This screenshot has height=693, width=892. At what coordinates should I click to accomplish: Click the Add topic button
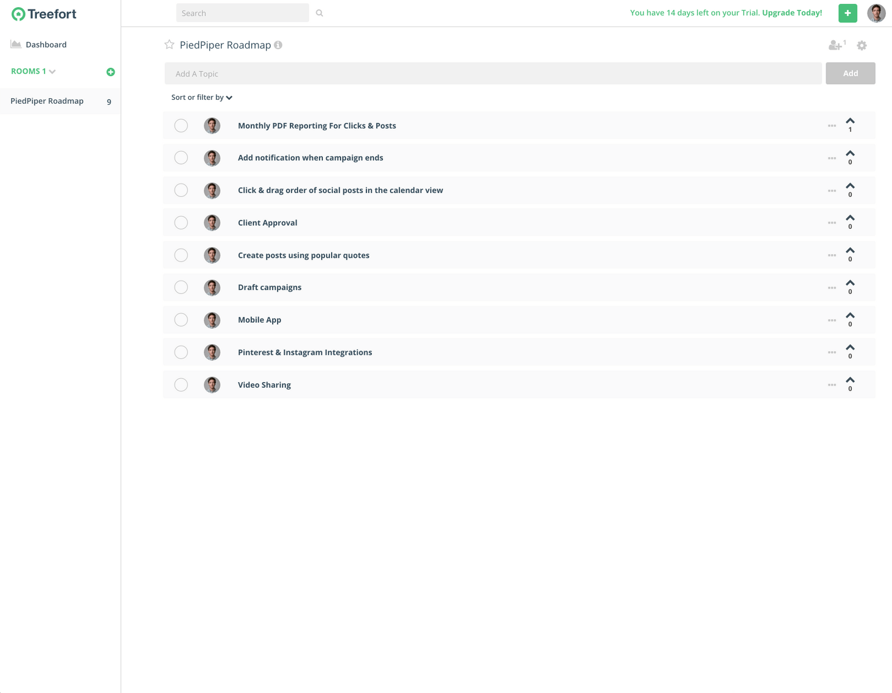[x=850, y=73]
